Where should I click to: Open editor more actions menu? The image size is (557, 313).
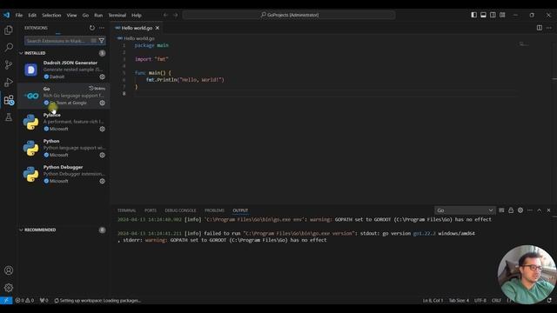point(549,28)
